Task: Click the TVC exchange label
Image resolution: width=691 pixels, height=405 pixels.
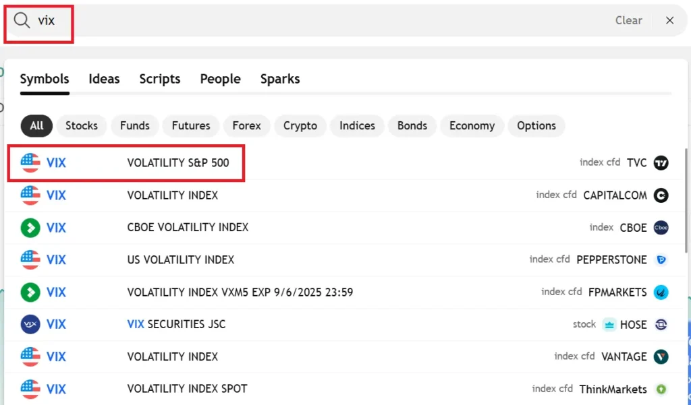Action: pos(636,163)
